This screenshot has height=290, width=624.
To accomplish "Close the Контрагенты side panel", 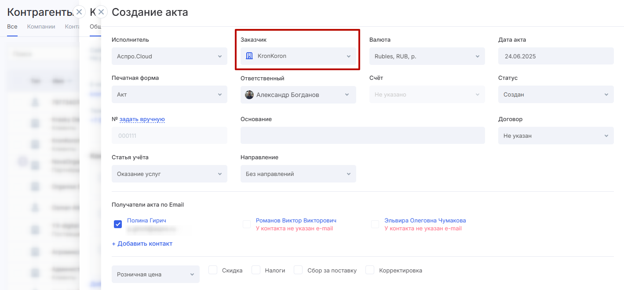I will pyautogui.click(x=79, y=12).
